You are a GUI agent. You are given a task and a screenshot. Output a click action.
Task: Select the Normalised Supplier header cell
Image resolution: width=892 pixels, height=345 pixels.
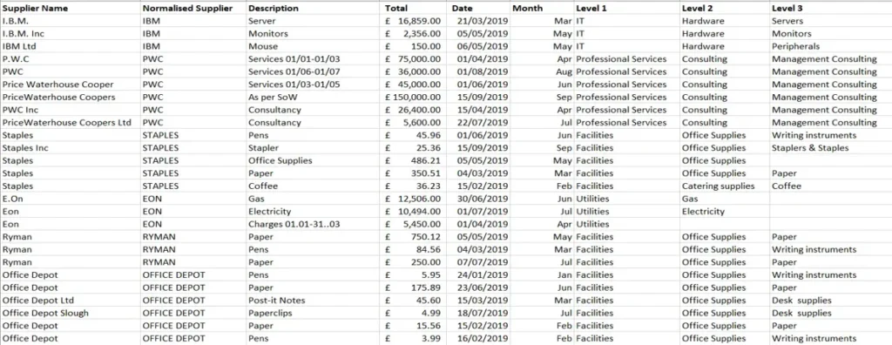pyautogui.click(x=193, y=9)
